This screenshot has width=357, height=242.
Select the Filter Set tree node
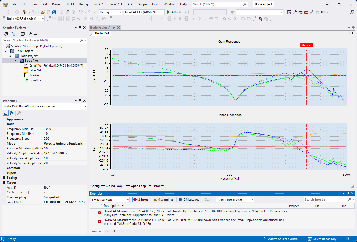[35, 70]
